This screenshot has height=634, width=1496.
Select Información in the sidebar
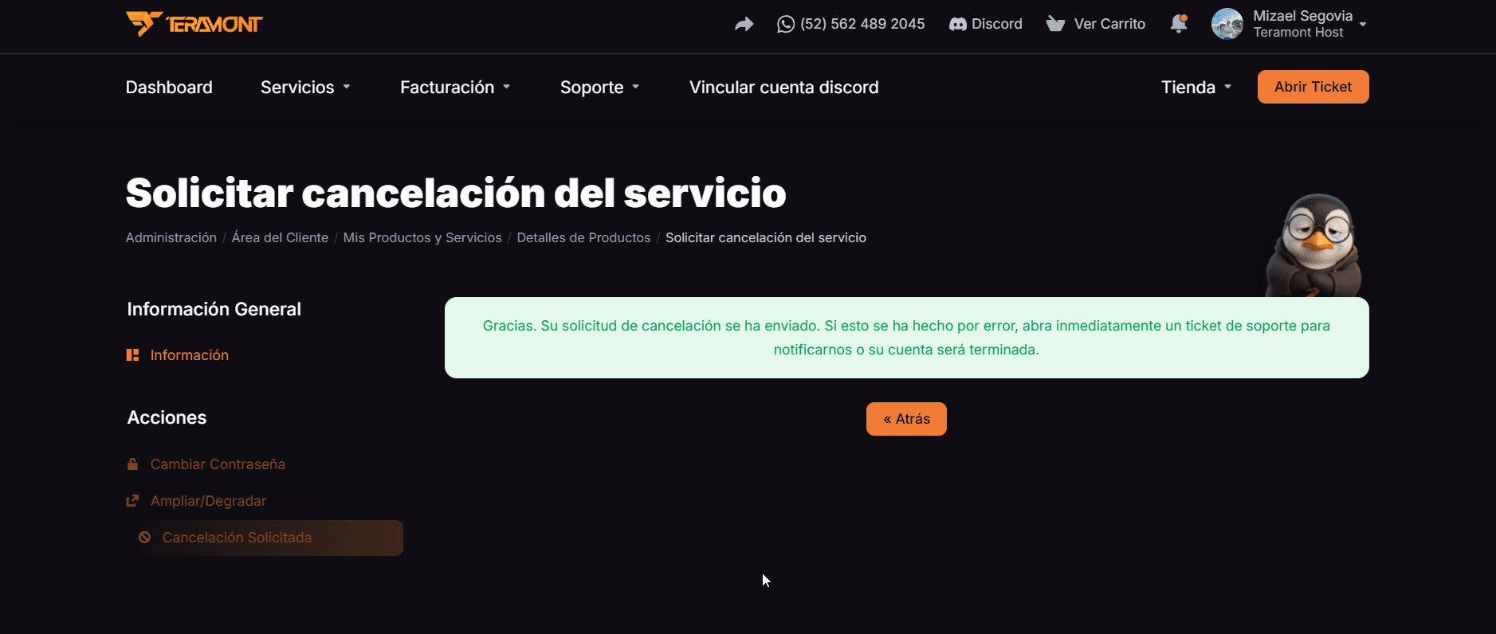[190, 355]
